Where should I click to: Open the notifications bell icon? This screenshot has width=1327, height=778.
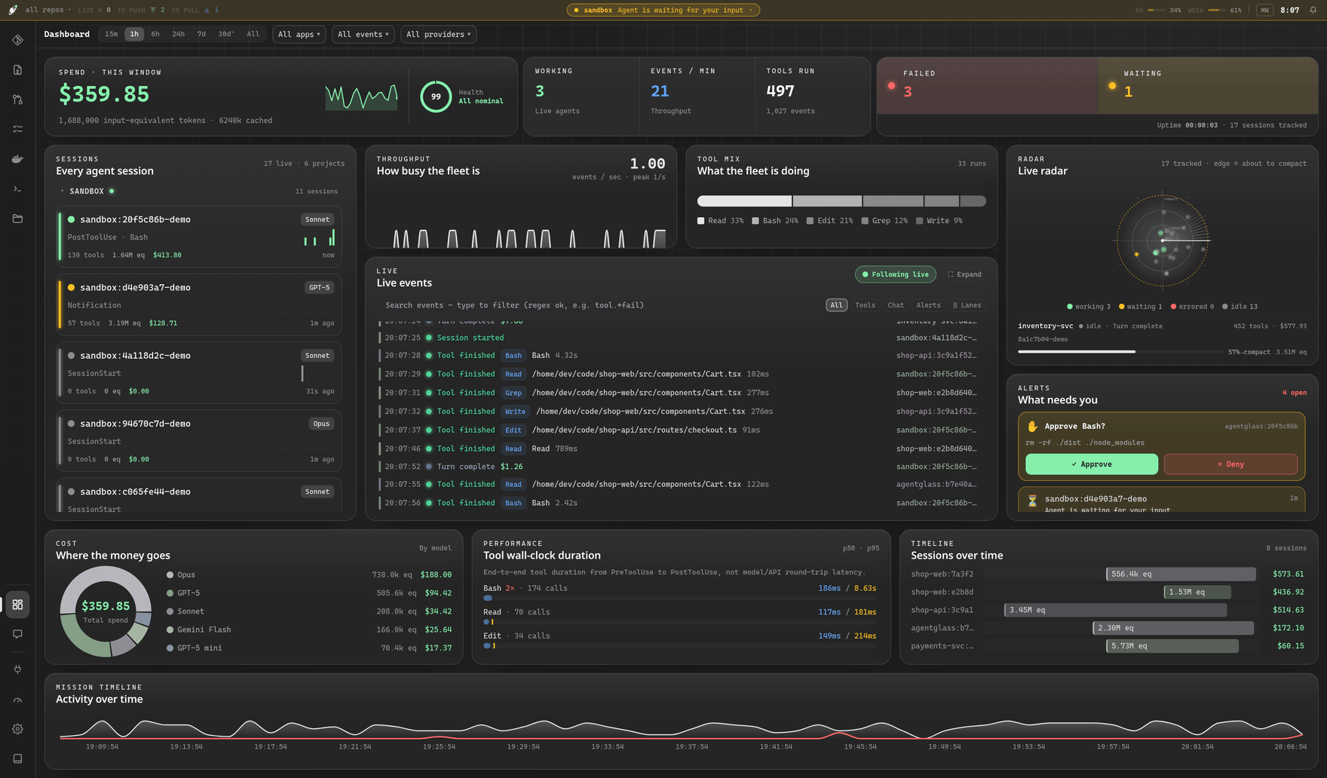coord(1313,10)
